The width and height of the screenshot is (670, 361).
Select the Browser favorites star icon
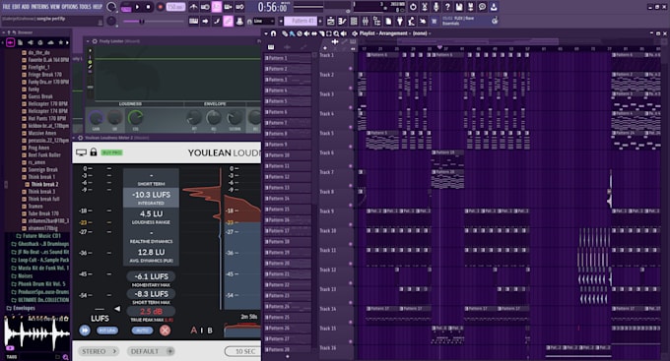point(61,42)
